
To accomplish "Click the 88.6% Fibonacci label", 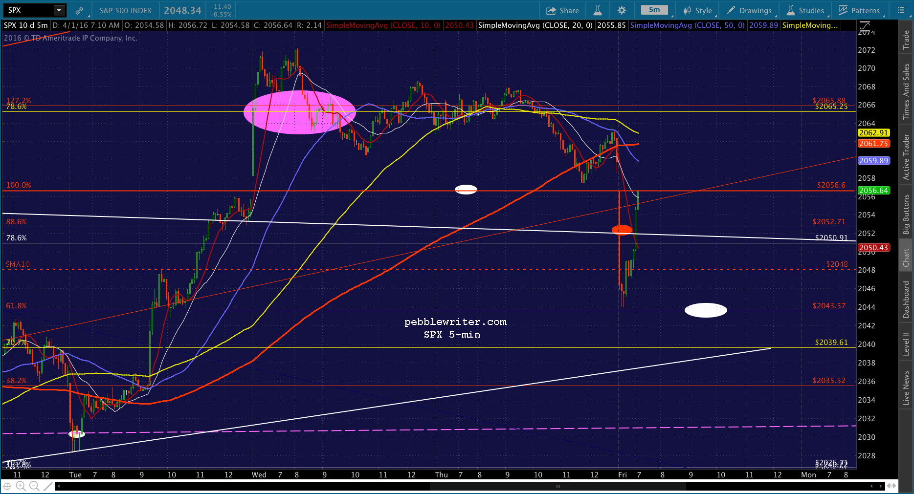I will (16, 222).
